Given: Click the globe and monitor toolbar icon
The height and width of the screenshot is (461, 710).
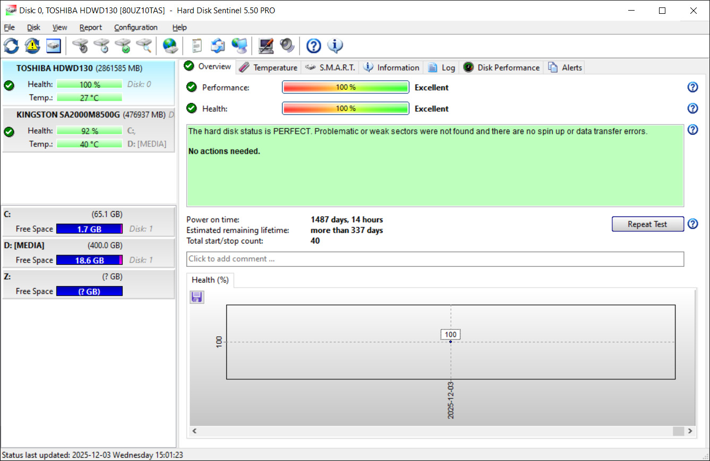Looking at the screenshot, I should pyautogui.click(x=239, y=46).
